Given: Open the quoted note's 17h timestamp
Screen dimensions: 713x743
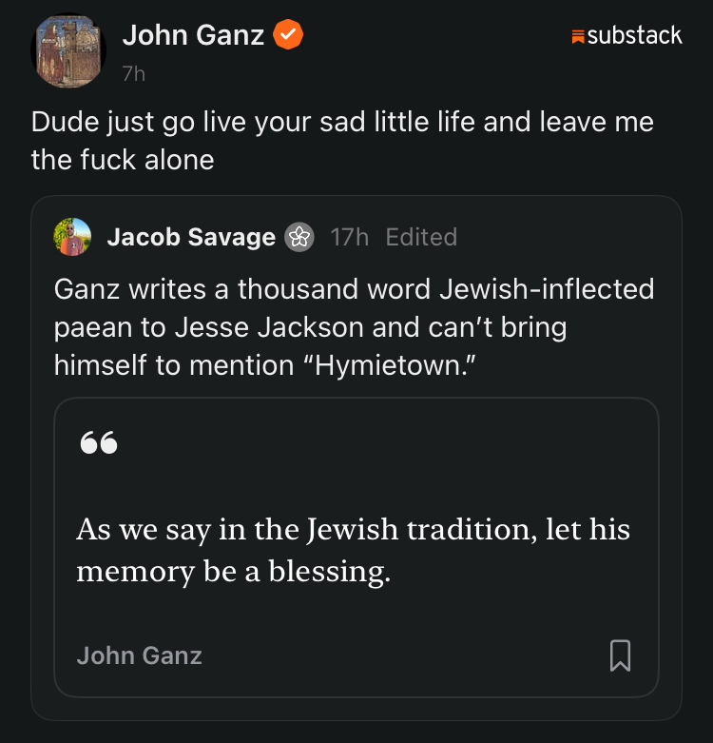Looking at the screenshot, I should click(x=349, y=237).
